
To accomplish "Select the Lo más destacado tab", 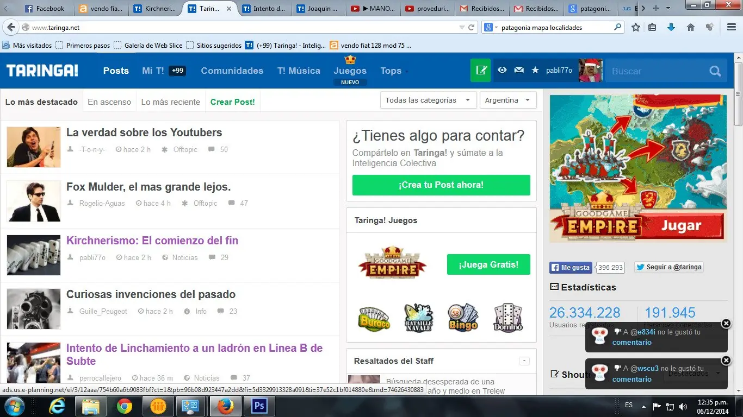I will (41, 102).
